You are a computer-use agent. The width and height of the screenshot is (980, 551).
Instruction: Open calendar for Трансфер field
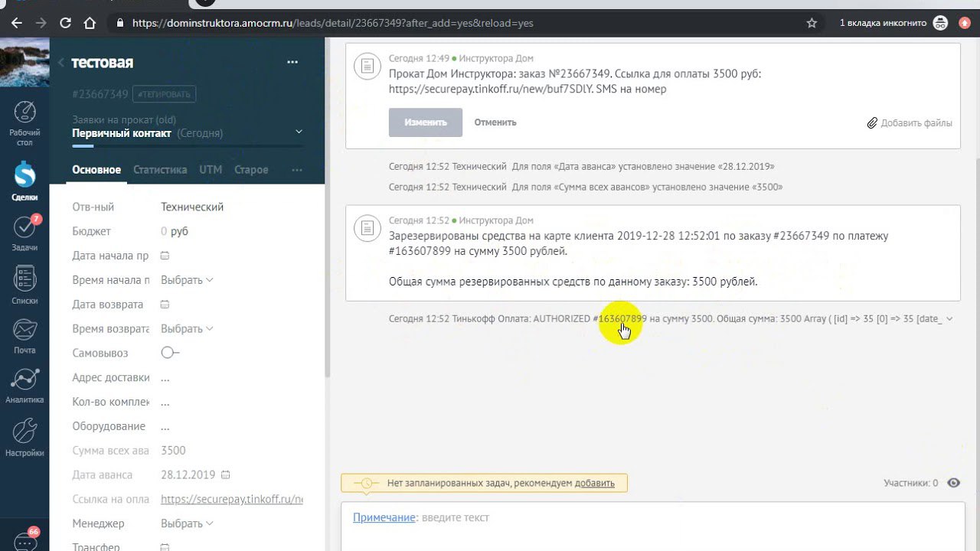point(165,547)
